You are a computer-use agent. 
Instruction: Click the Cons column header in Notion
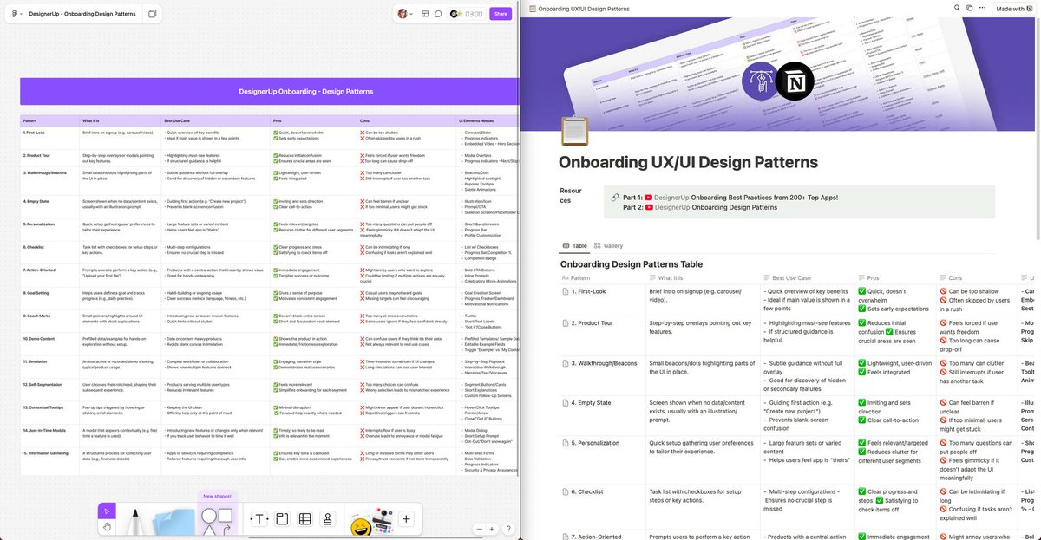tap(950, 277)
